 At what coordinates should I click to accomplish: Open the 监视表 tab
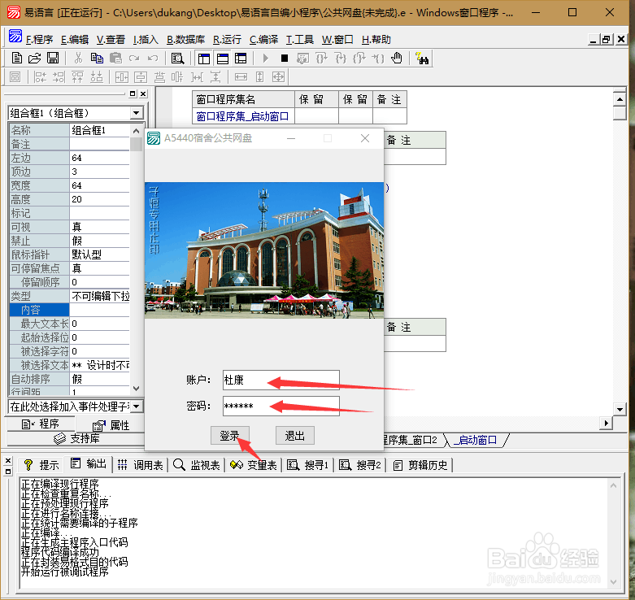coord(197,465)
